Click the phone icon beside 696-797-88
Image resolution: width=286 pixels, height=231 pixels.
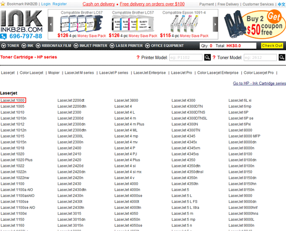pos(4,36)
